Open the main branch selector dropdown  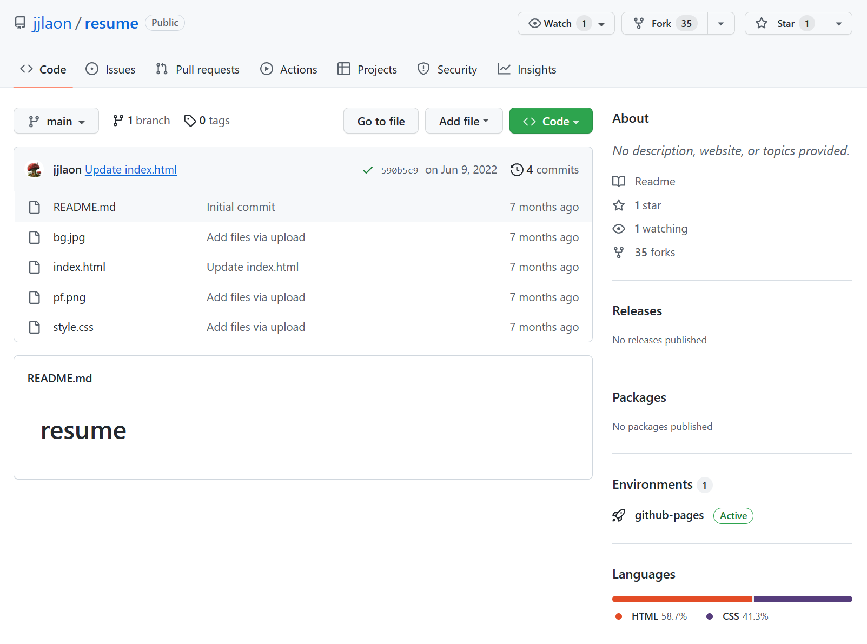click(x=56, y=121)
